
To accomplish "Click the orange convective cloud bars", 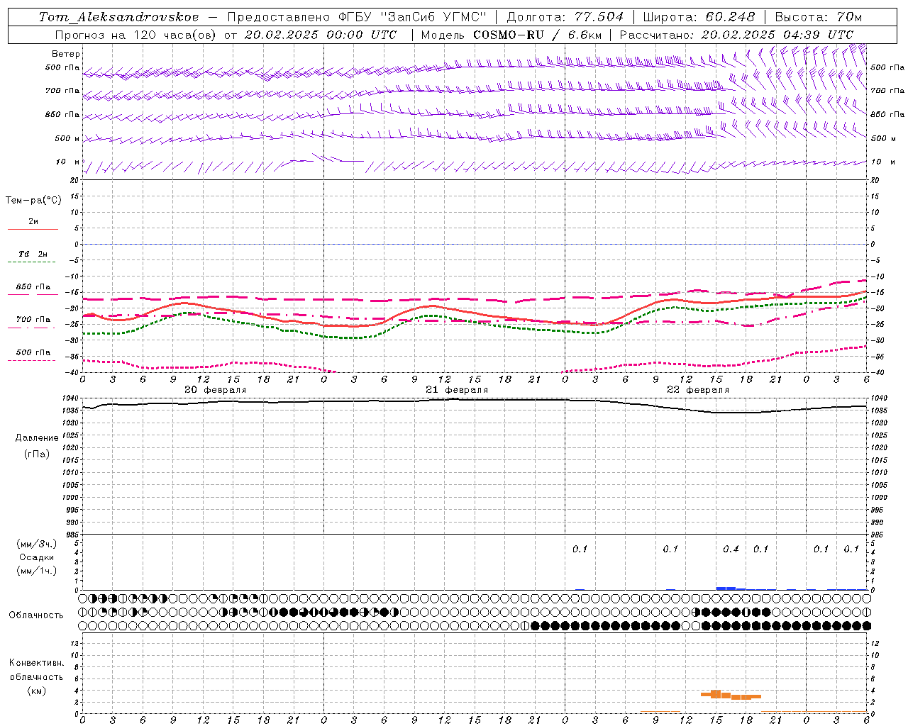I will 731,695.
